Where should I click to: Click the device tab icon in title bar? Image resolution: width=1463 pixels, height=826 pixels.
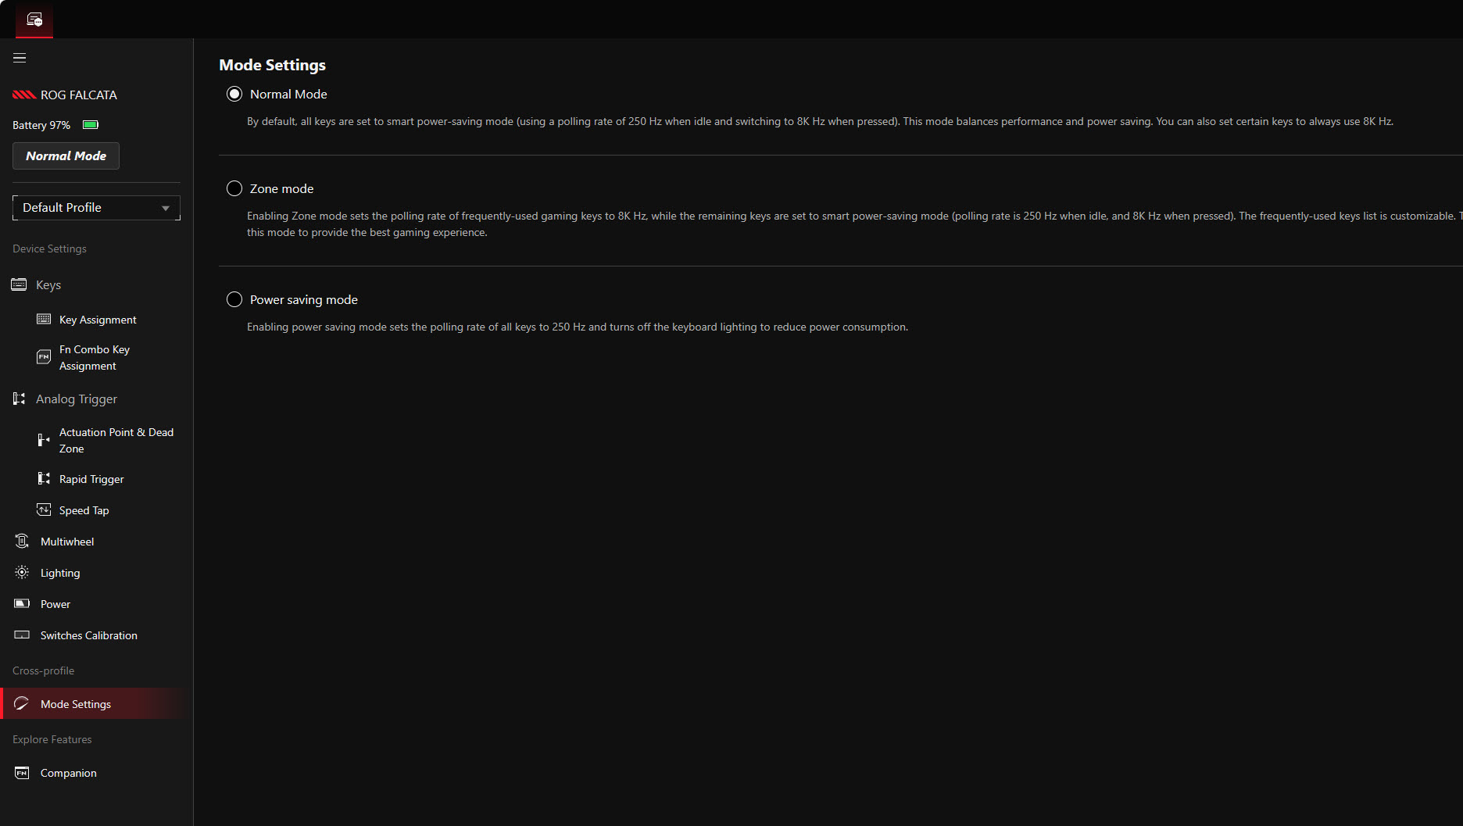(34, 20)
